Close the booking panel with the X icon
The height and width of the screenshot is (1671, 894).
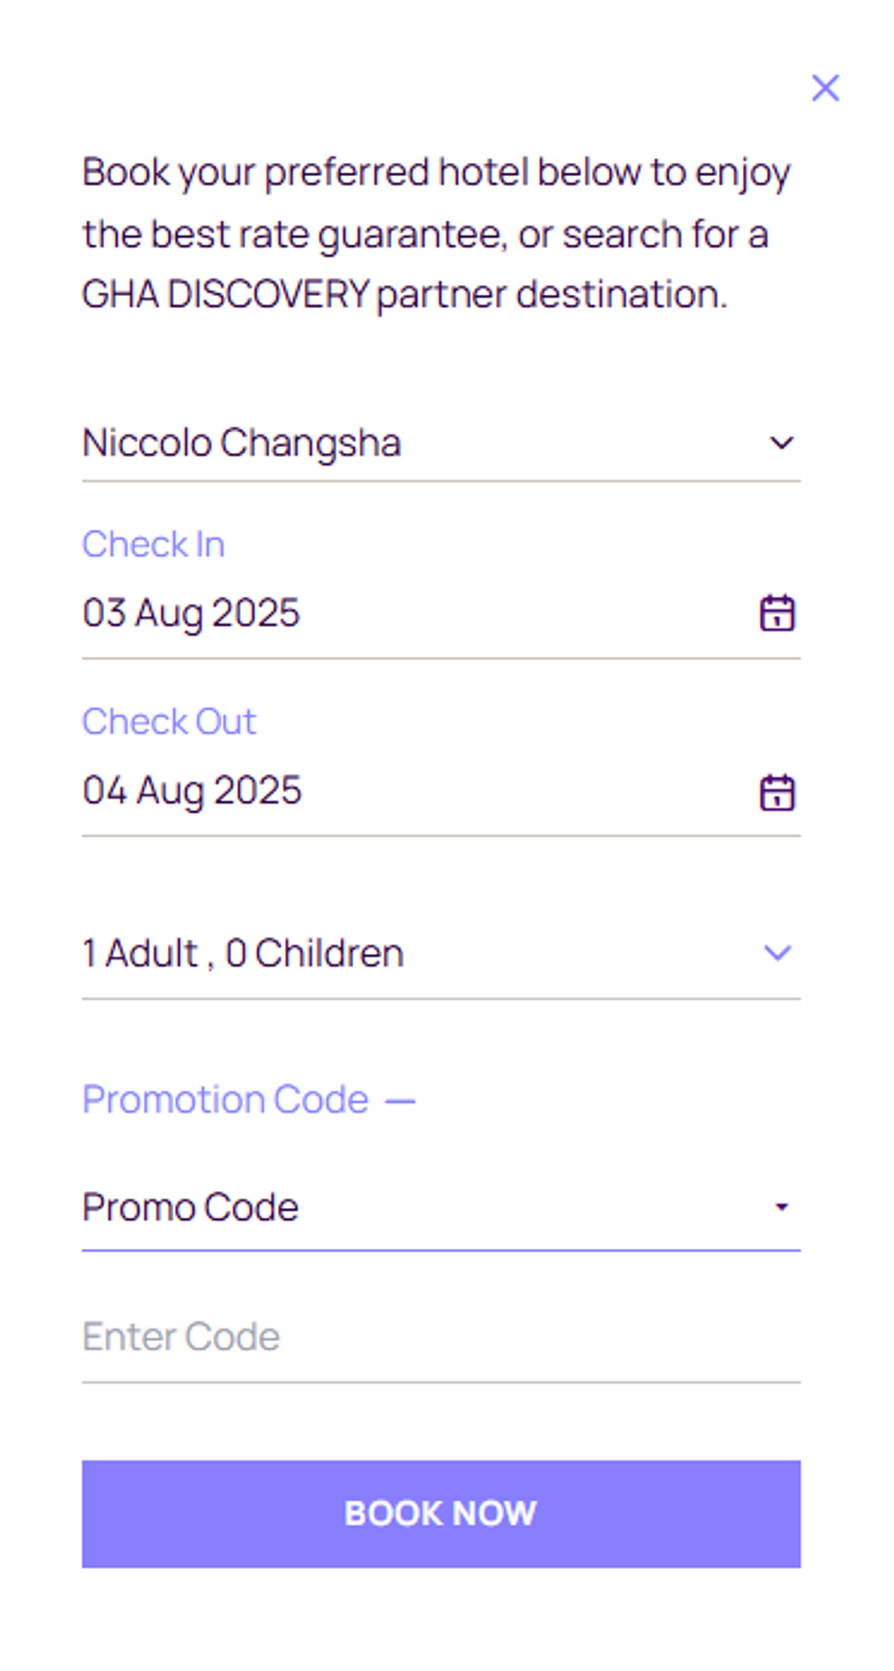(824, 88)
